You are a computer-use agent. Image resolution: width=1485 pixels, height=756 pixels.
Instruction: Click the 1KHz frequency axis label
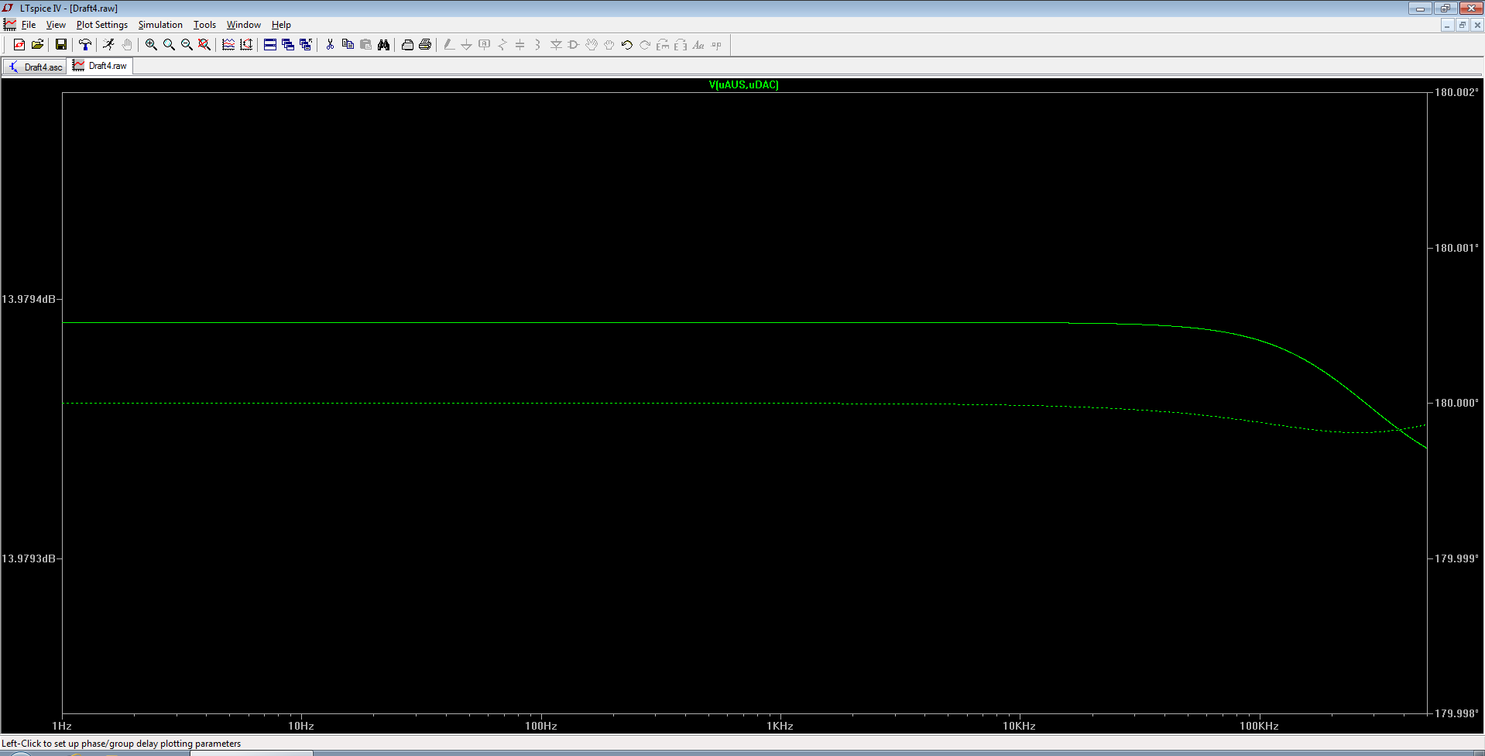pyautogui.click(x=780, y=726)
